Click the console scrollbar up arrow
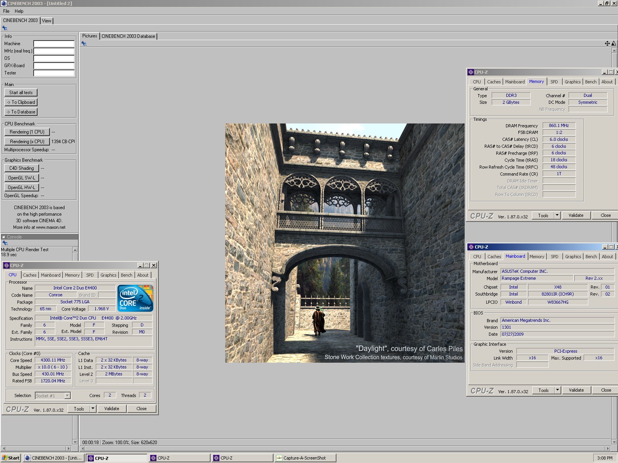Screen dimensions: 618x463 (x=75, y=250)
